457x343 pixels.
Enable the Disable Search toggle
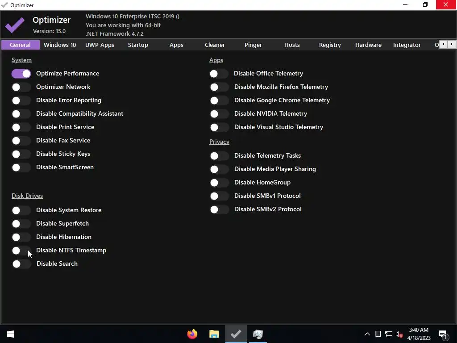pyautogui.click(x=21, y=264)
